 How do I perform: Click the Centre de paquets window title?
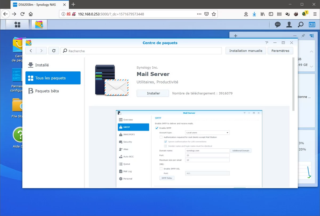pyautogui.click(x=160, y=43)
